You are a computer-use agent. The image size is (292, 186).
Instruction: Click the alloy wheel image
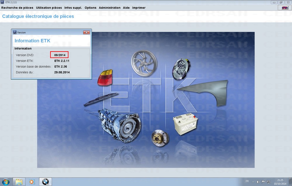click(144, 63)
